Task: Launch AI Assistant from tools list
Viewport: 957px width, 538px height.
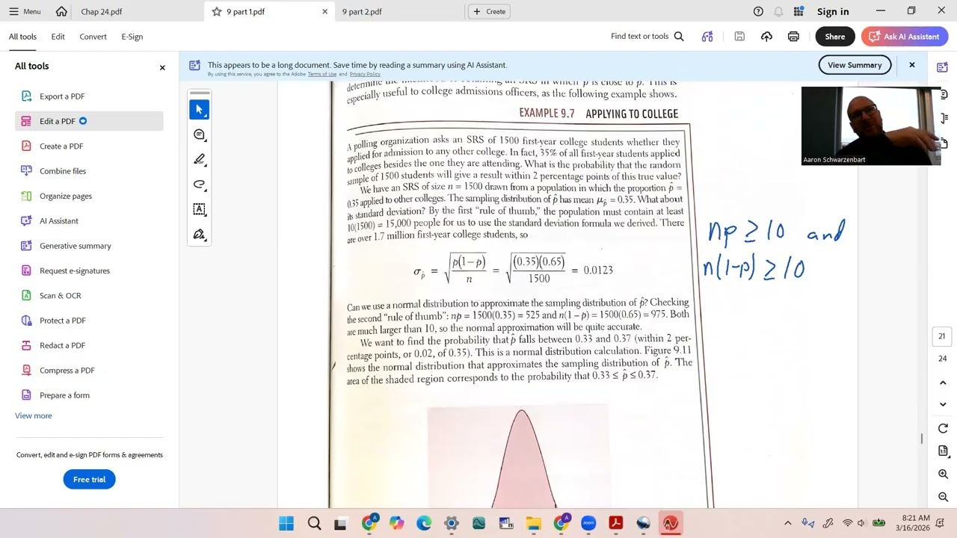Action: pos(59,221)
